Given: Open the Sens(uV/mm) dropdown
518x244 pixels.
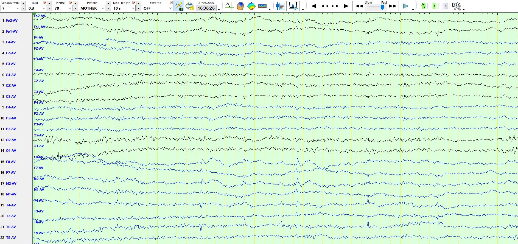Looking at the screenshot, I should point(10,8).
